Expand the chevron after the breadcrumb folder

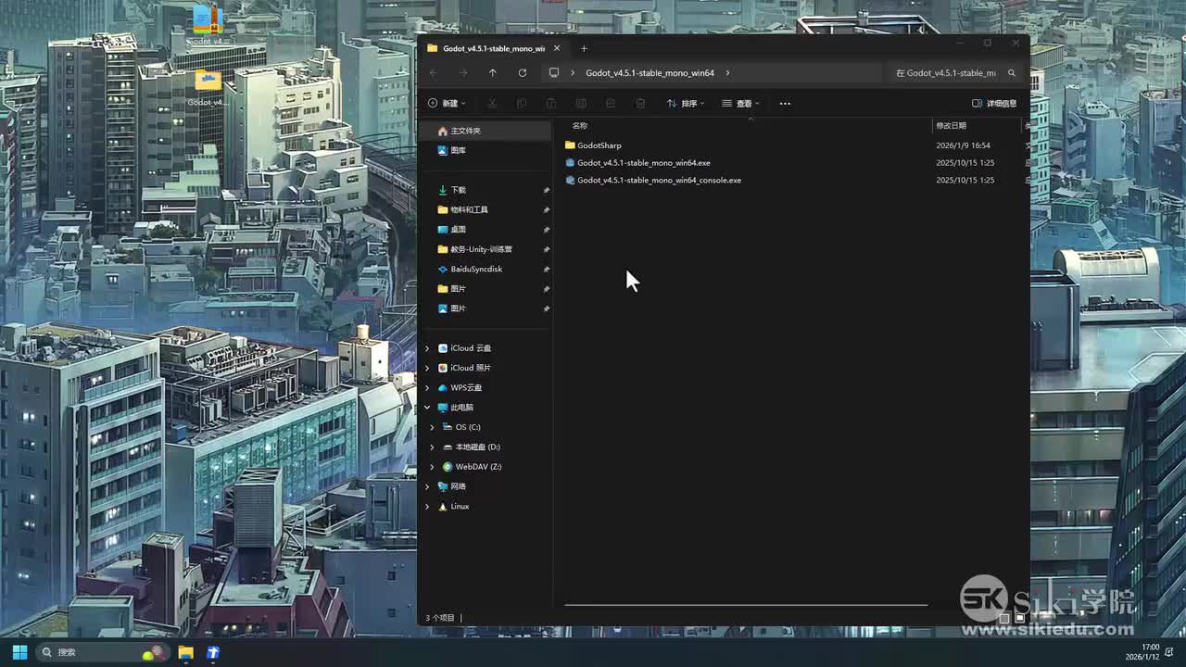tap(728, 73)
